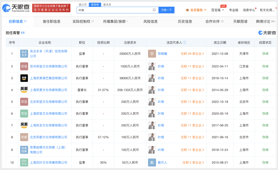This screenshot has height=170, width=278.
Task: Clear the search box with the X icon
Action: click(x=154, y=10)
